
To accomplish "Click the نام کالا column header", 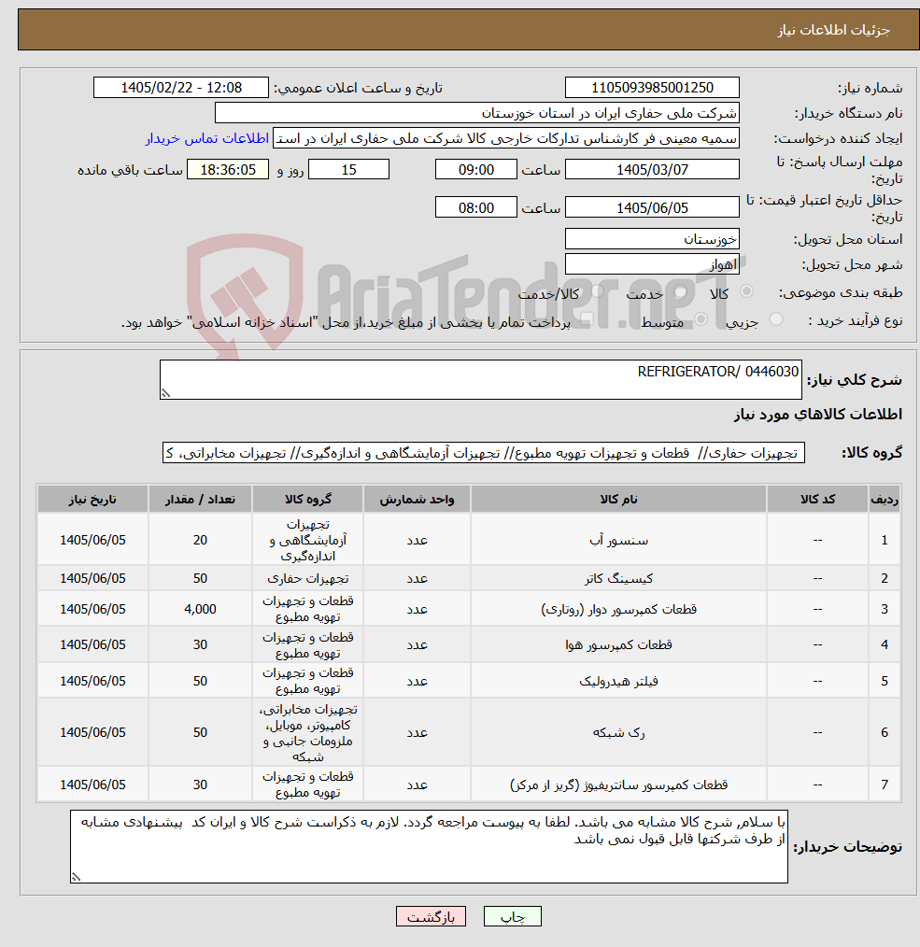I will click(618, 499).
